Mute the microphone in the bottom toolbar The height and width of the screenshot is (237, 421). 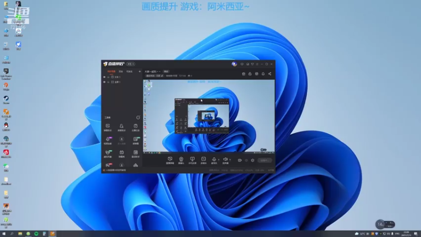(x=214, y=161)
